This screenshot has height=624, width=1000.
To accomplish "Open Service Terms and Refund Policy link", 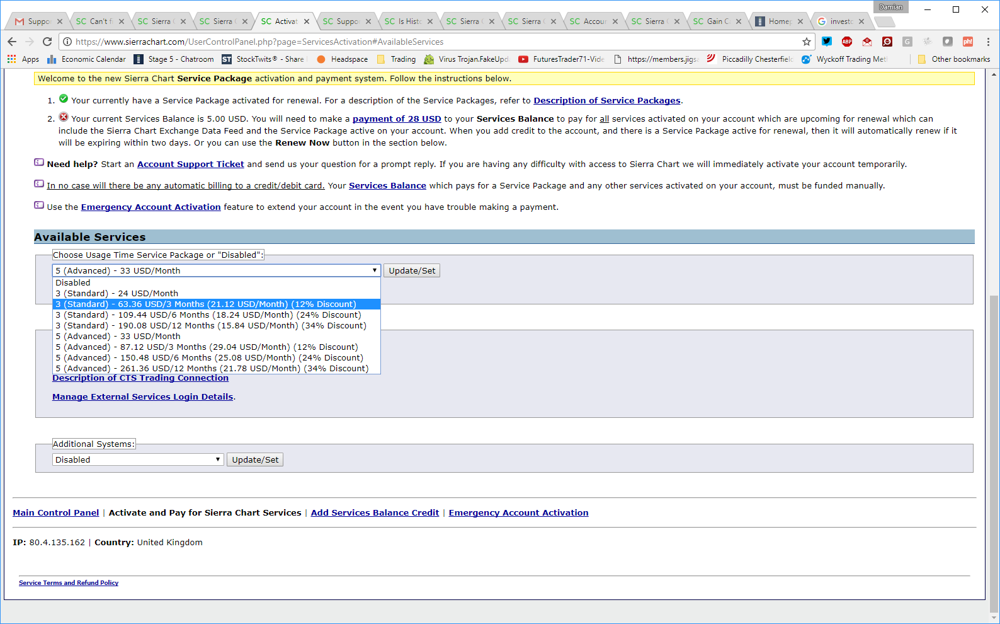I will pyautogui.click(x=69, y=583).
